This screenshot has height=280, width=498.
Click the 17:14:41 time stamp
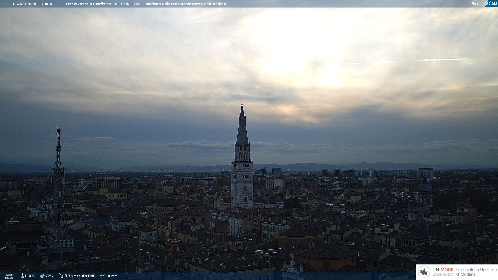47,4
